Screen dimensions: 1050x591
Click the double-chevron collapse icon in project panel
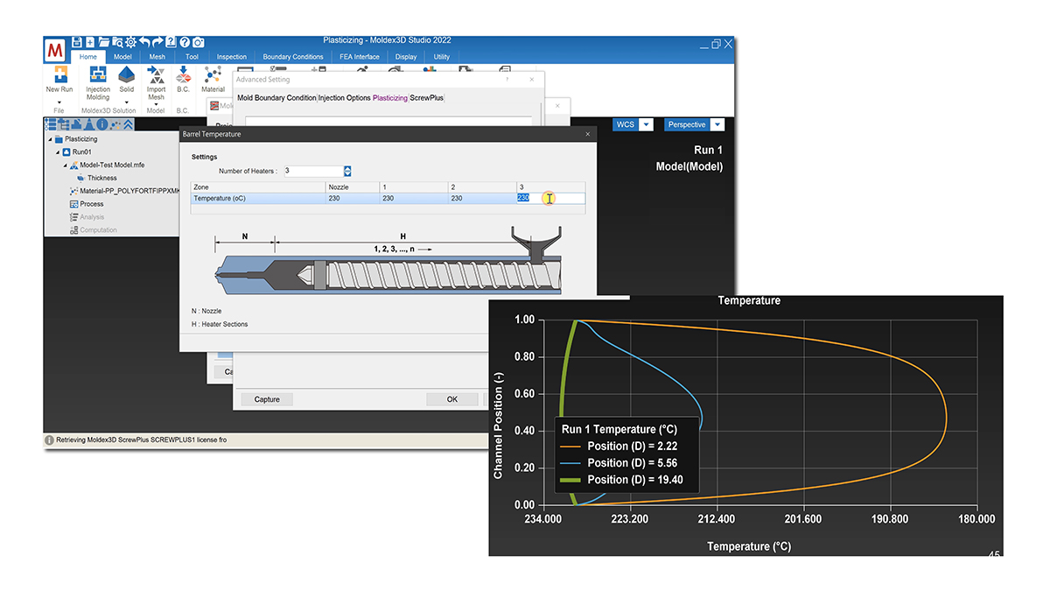point(128,124)
